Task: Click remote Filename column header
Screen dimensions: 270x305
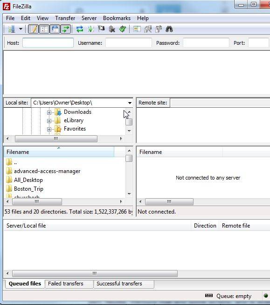Action: (x=180, y=152)
